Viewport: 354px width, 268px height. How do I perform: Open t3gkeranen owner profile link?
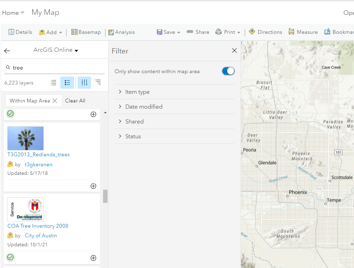click(x=39, y=165)
